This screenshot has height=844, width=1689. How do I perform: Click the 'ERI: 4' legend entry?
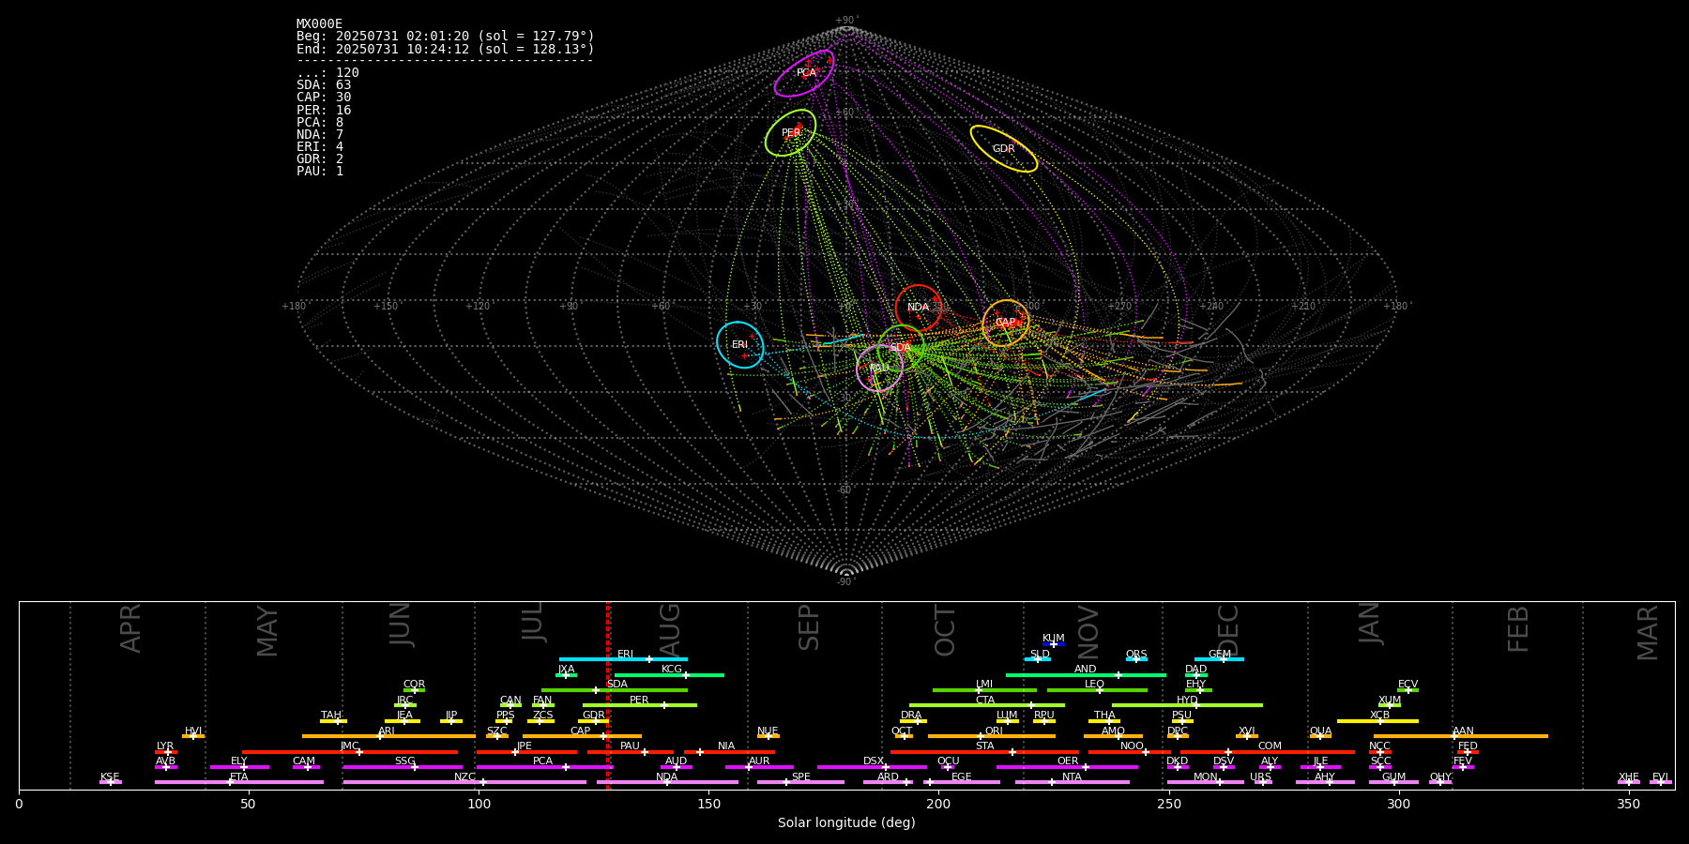pos(320,146)
